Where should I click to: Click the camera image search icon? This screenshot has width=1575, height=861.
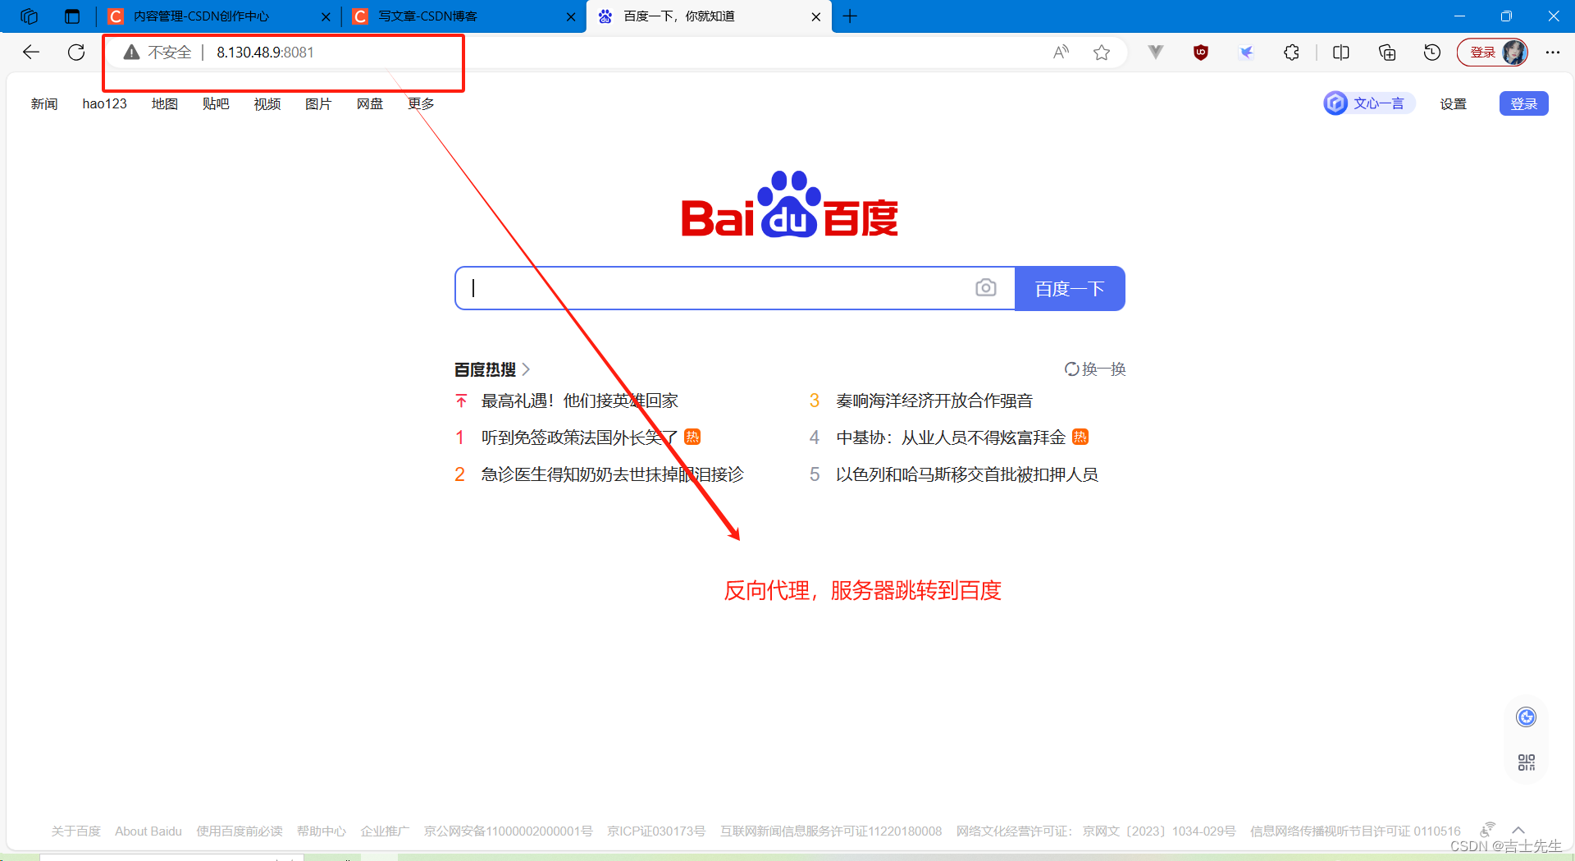pyautogui.click(x=986, y=288)
